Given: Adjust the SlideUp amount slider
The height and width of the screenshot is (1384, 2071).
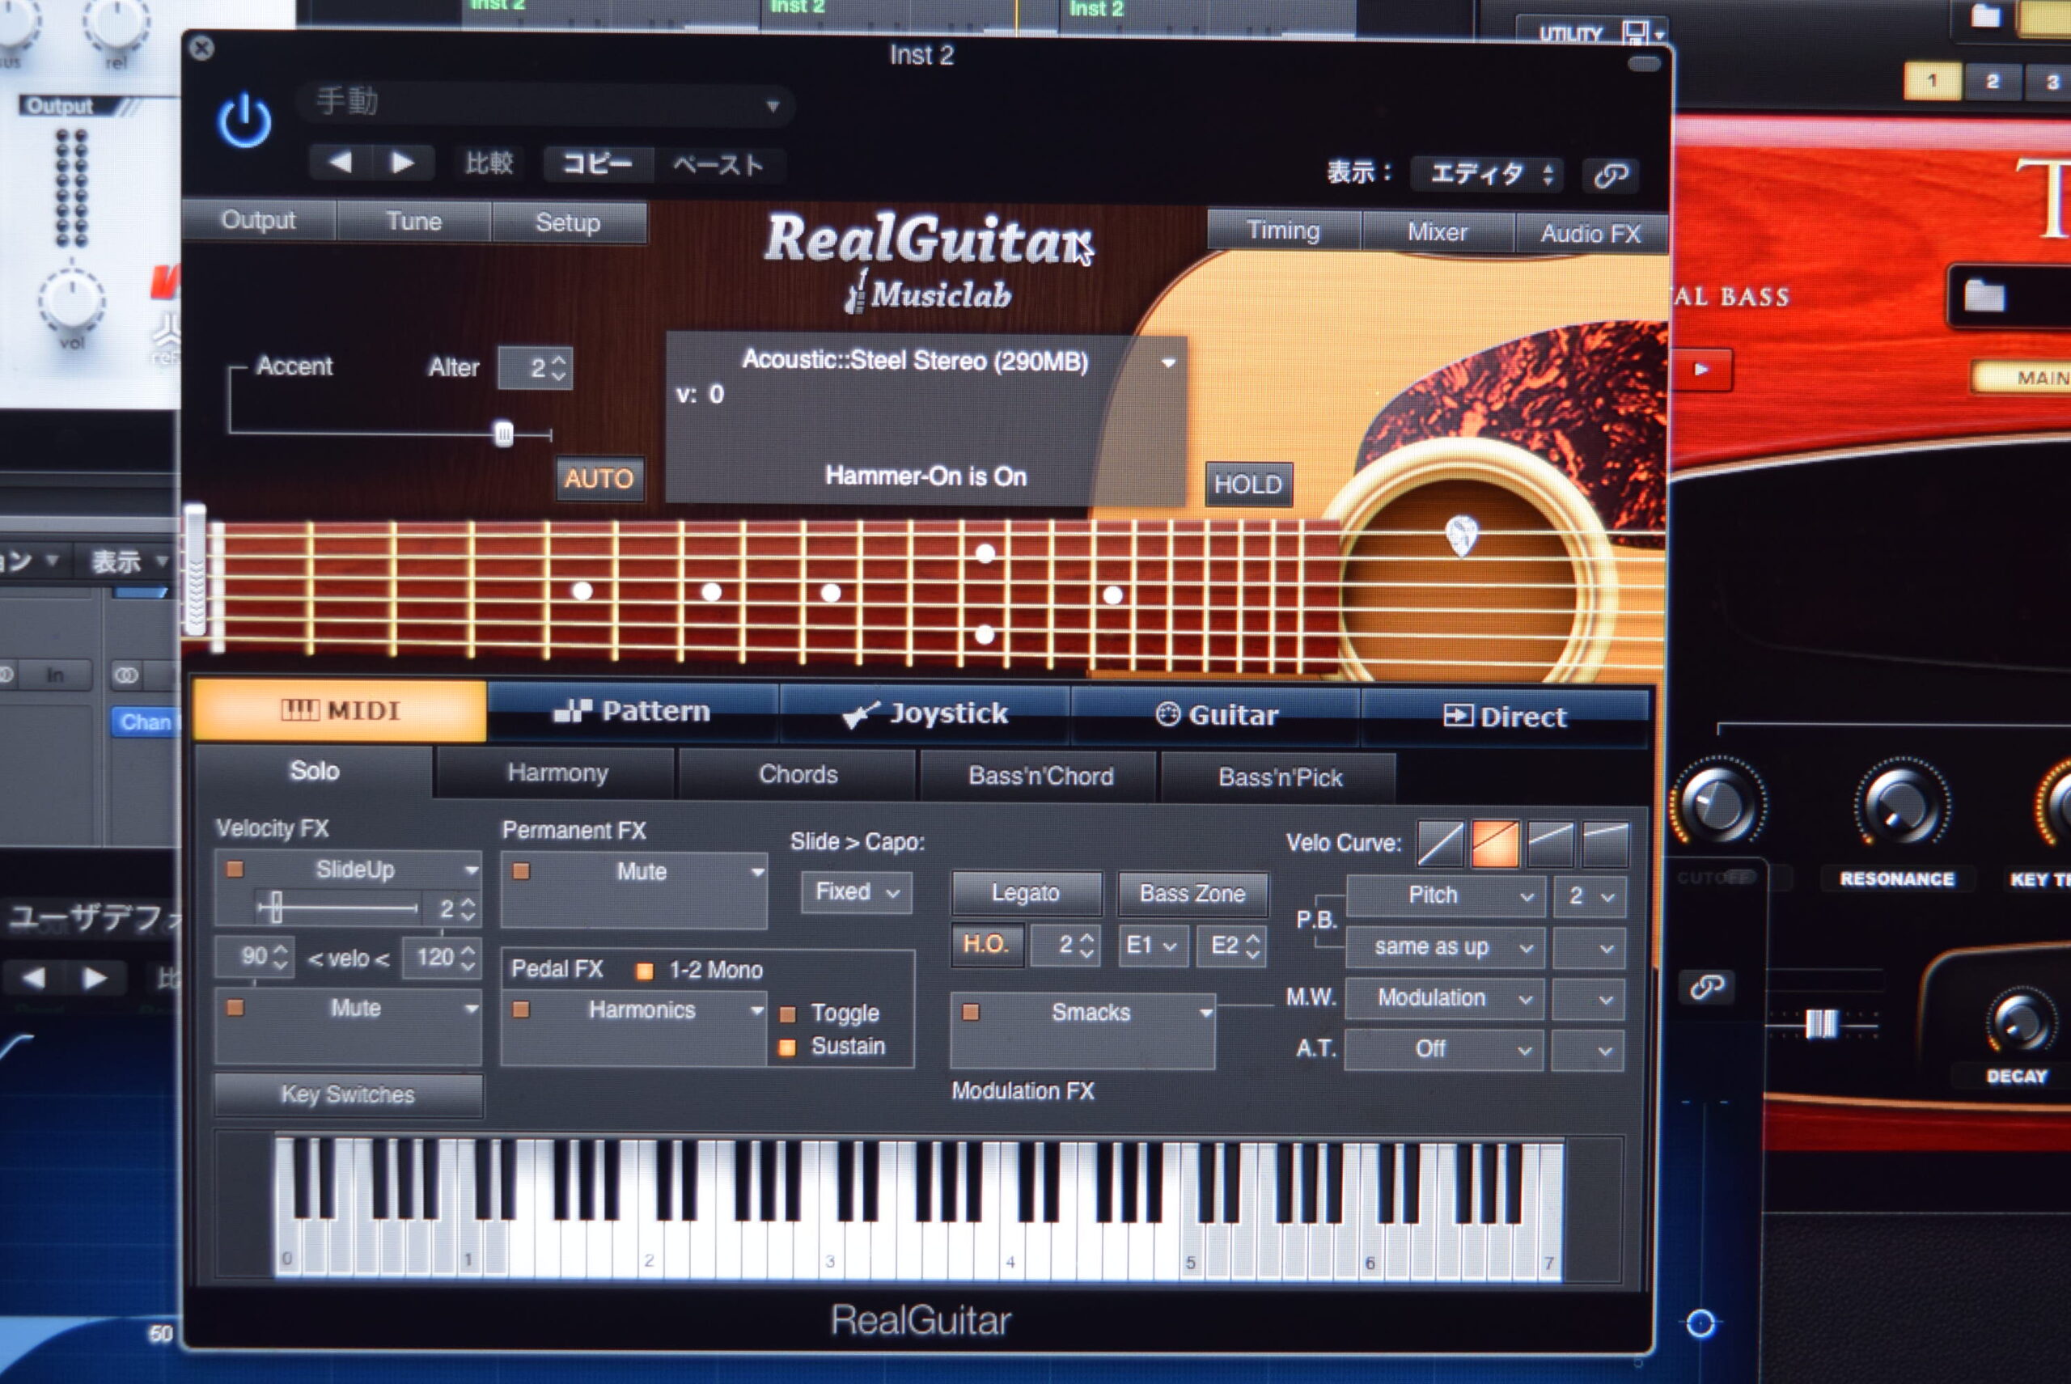Looking at the screenshot, I should [275, 908].
